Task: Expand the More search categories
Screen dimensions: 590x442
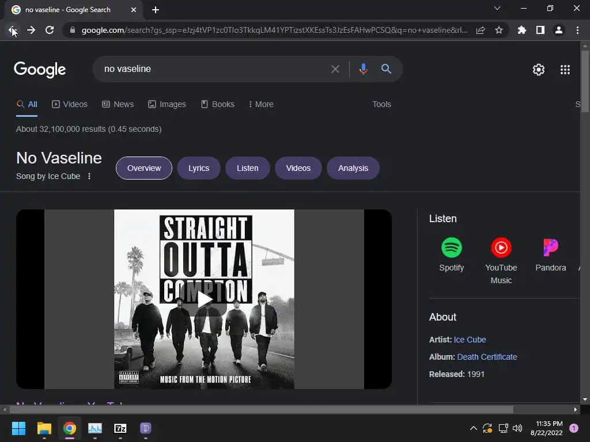Action: [261, 105]
